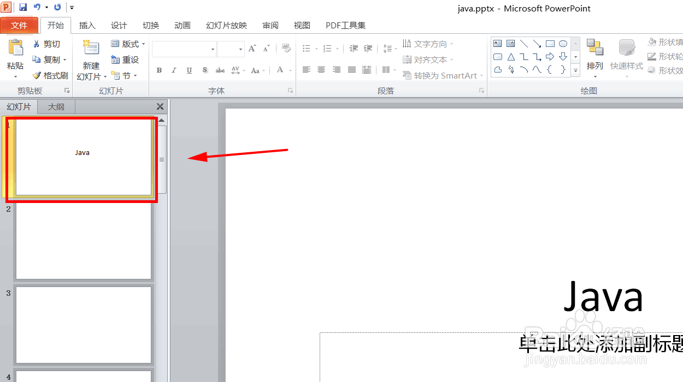Switch to 插入 ribbon tab
Image resolution: width=683 pixels, height=382 pixels.
point(87,25)
